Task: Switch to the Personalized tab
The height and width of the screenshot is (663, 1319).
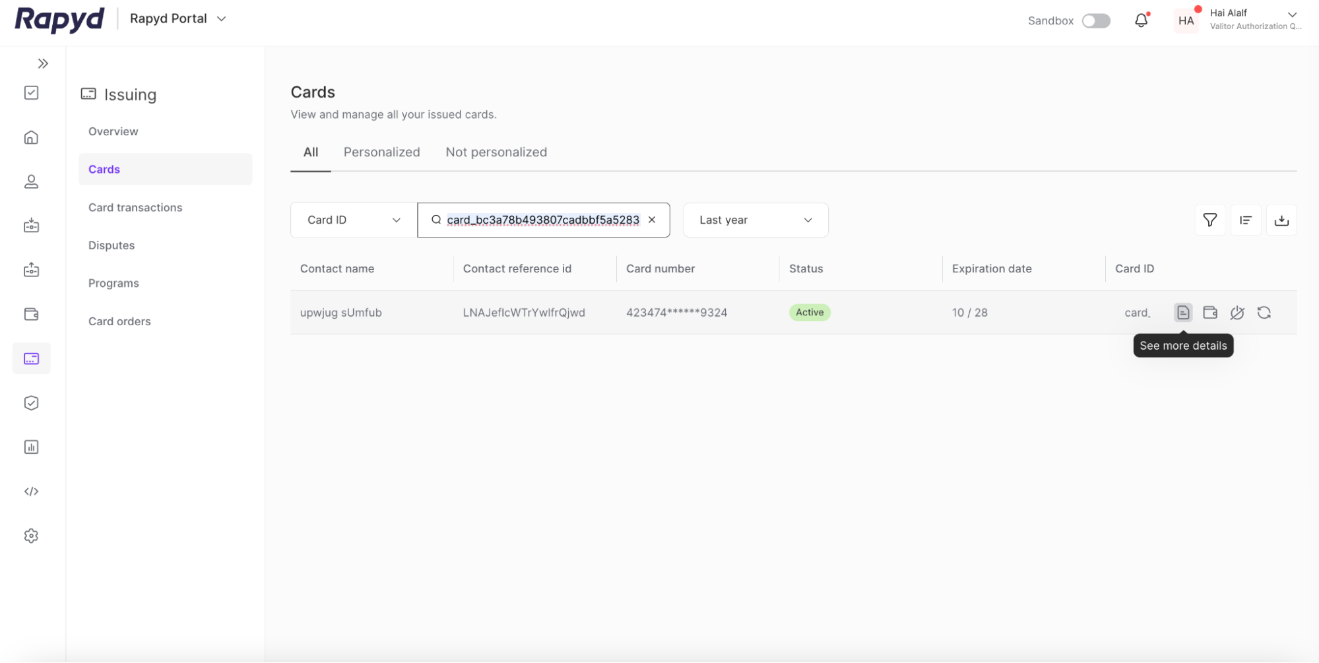Action: point(381,152)
